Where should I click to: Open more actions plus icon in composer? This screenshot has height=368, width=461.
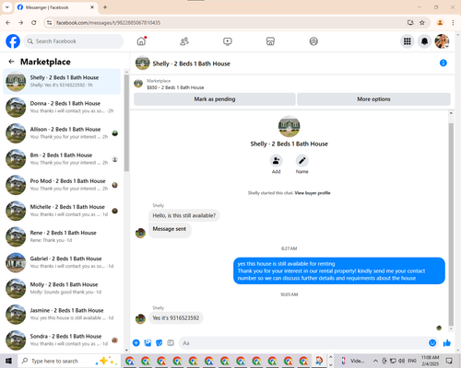click(136, 343)
